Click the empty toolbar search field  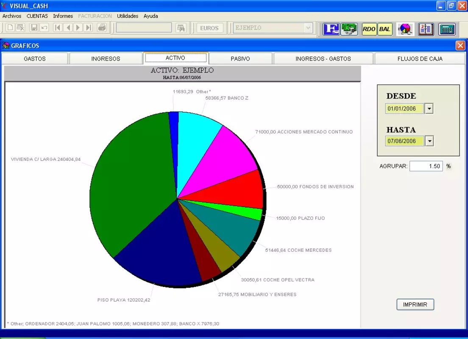click(x=144, y=28)
